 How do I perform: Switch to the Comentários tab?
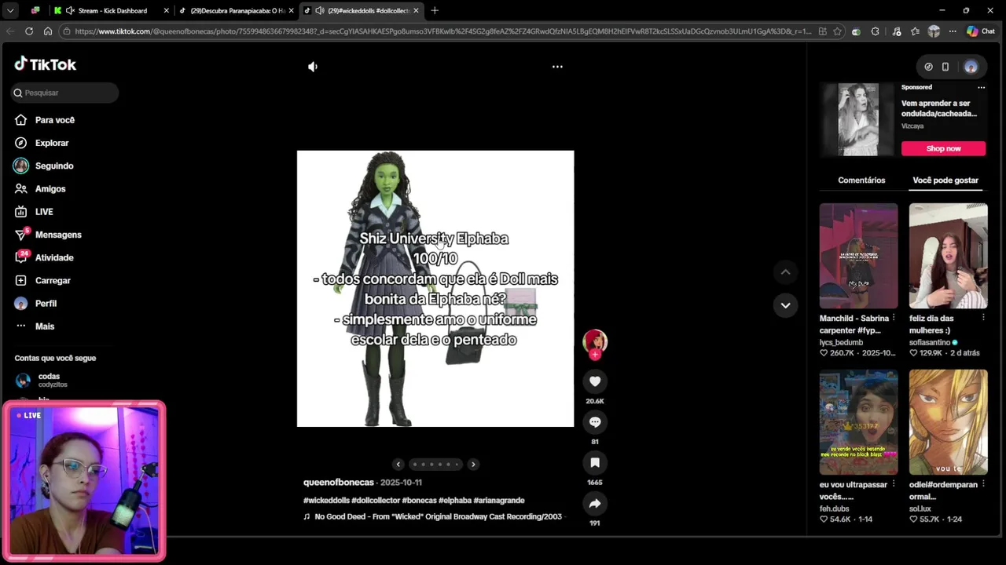[x=861, y=180]
